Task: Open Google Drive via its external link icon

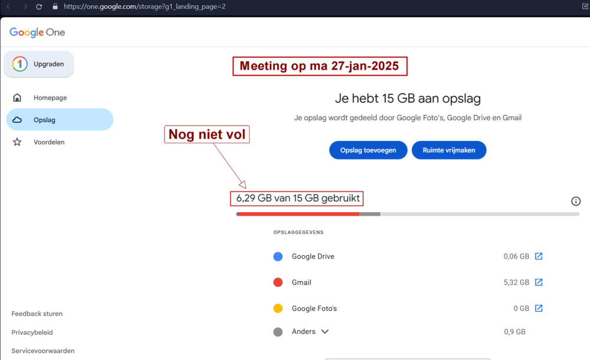Action: (x=539, y=256)
